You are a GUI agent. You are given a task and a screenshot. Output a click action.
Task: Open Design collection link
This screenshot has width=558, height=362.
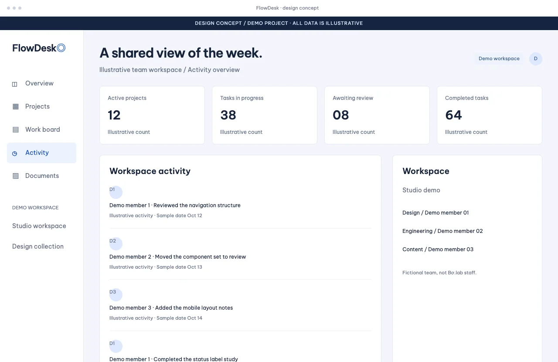(38, 246)
